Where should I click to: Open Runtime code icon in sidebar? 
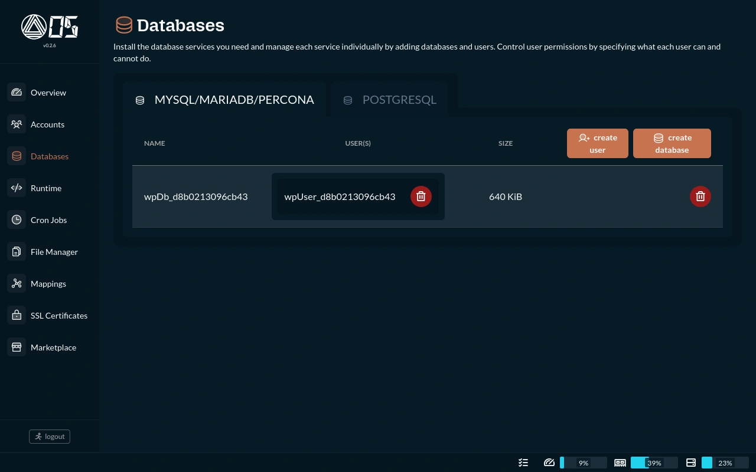pos(17,188)
